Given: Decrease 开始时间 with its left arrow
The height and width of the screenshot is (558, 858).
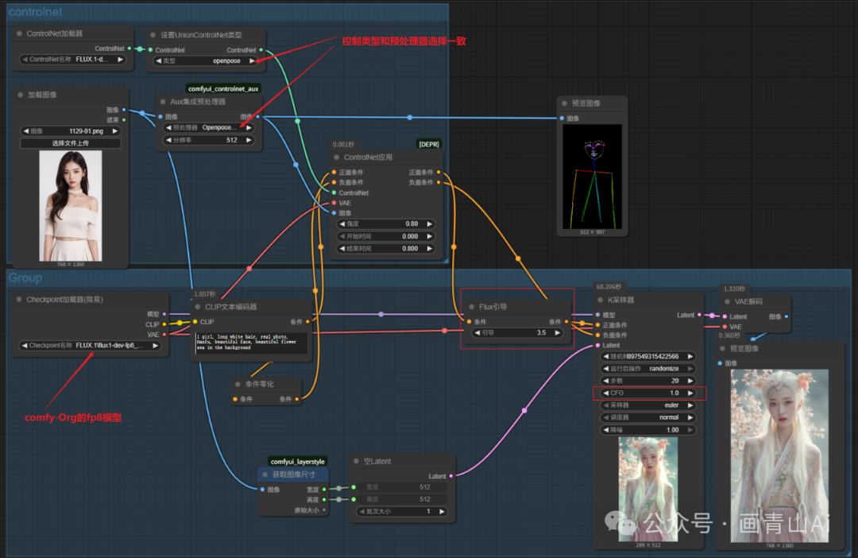Looking at the screenshot, I should pos(342,237).
